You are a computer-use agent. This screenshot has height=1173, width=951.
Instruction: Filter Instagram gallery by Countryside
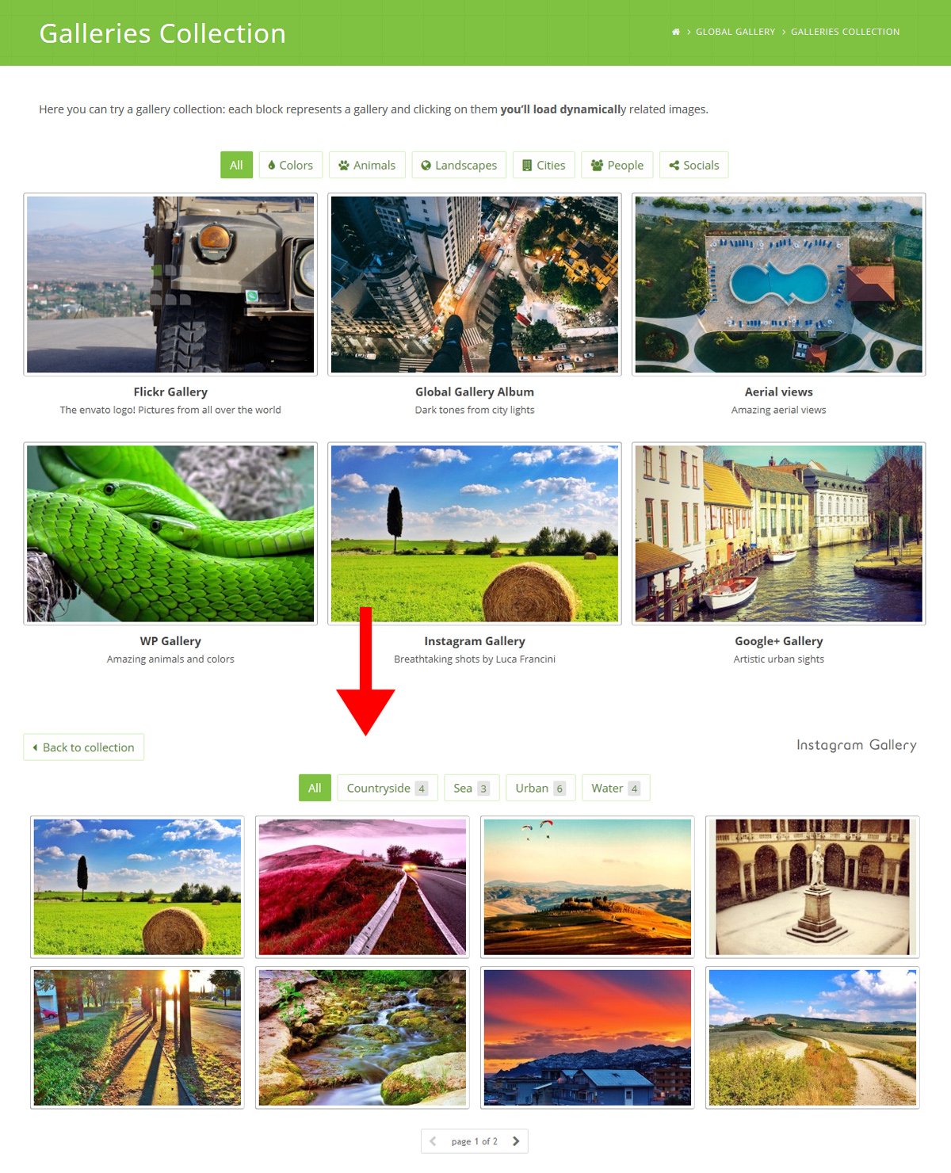tap(388, 788)
